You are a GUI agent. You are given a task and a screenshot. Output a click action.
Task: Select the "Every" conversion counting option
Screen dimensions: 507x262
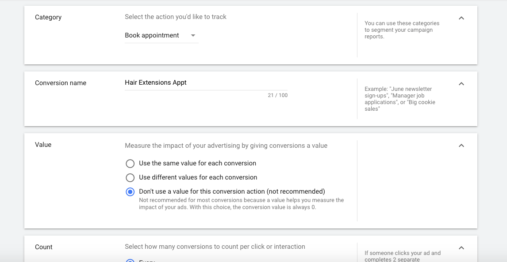(x=130, y=261)
